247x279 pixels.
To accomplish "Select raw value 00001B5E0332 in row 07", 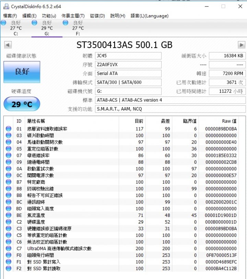I will [221, 155].
